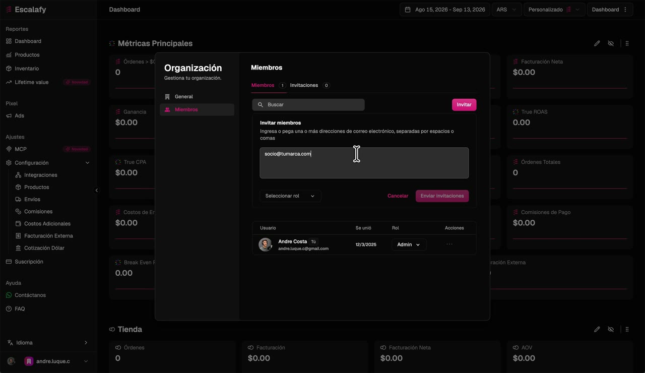This screenshot has width=645, height=373.
Task: Click the Enviar invitaciones button
Action: point(442,196)
